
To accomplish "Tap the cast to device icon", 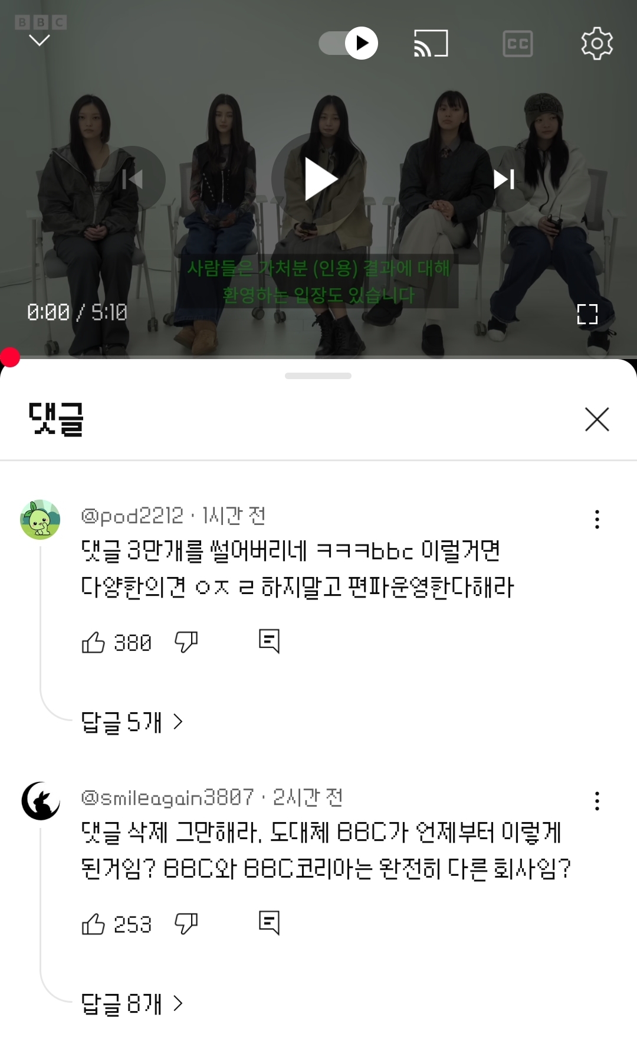I will (x=431, y=43).
